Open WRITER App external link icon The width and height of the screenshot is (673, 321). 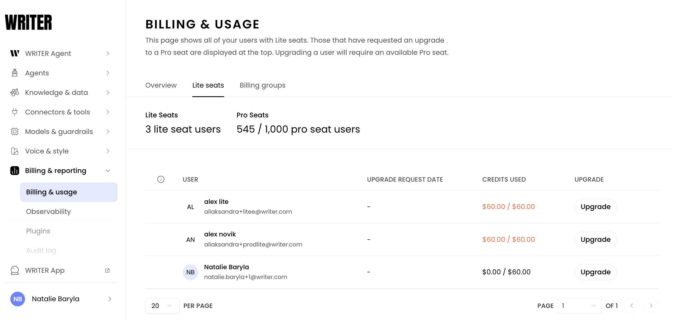pos(107,270)
